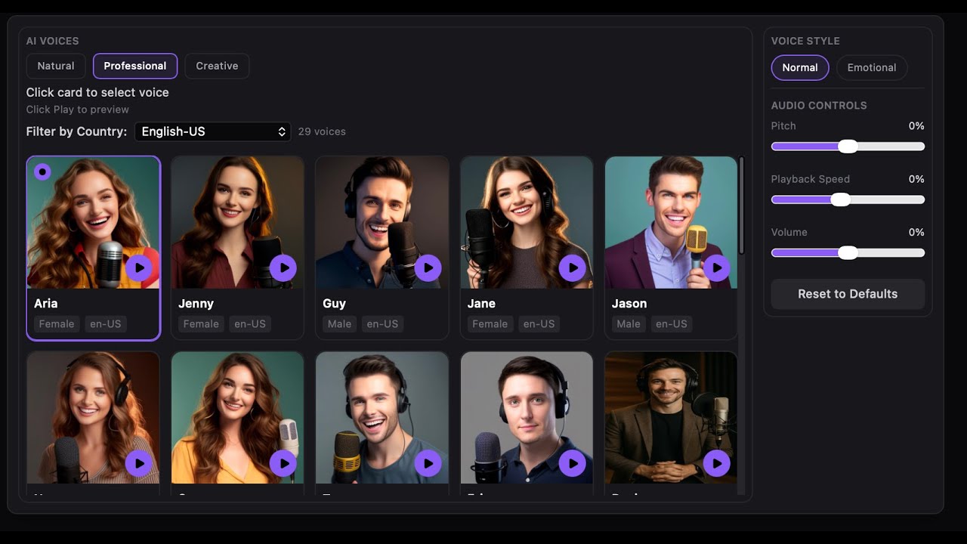Click the 'Filter by Country:' label
Image resolution: width=967 pixels, height=544 pixels.
pyautogui.click(x=77, y=131)
